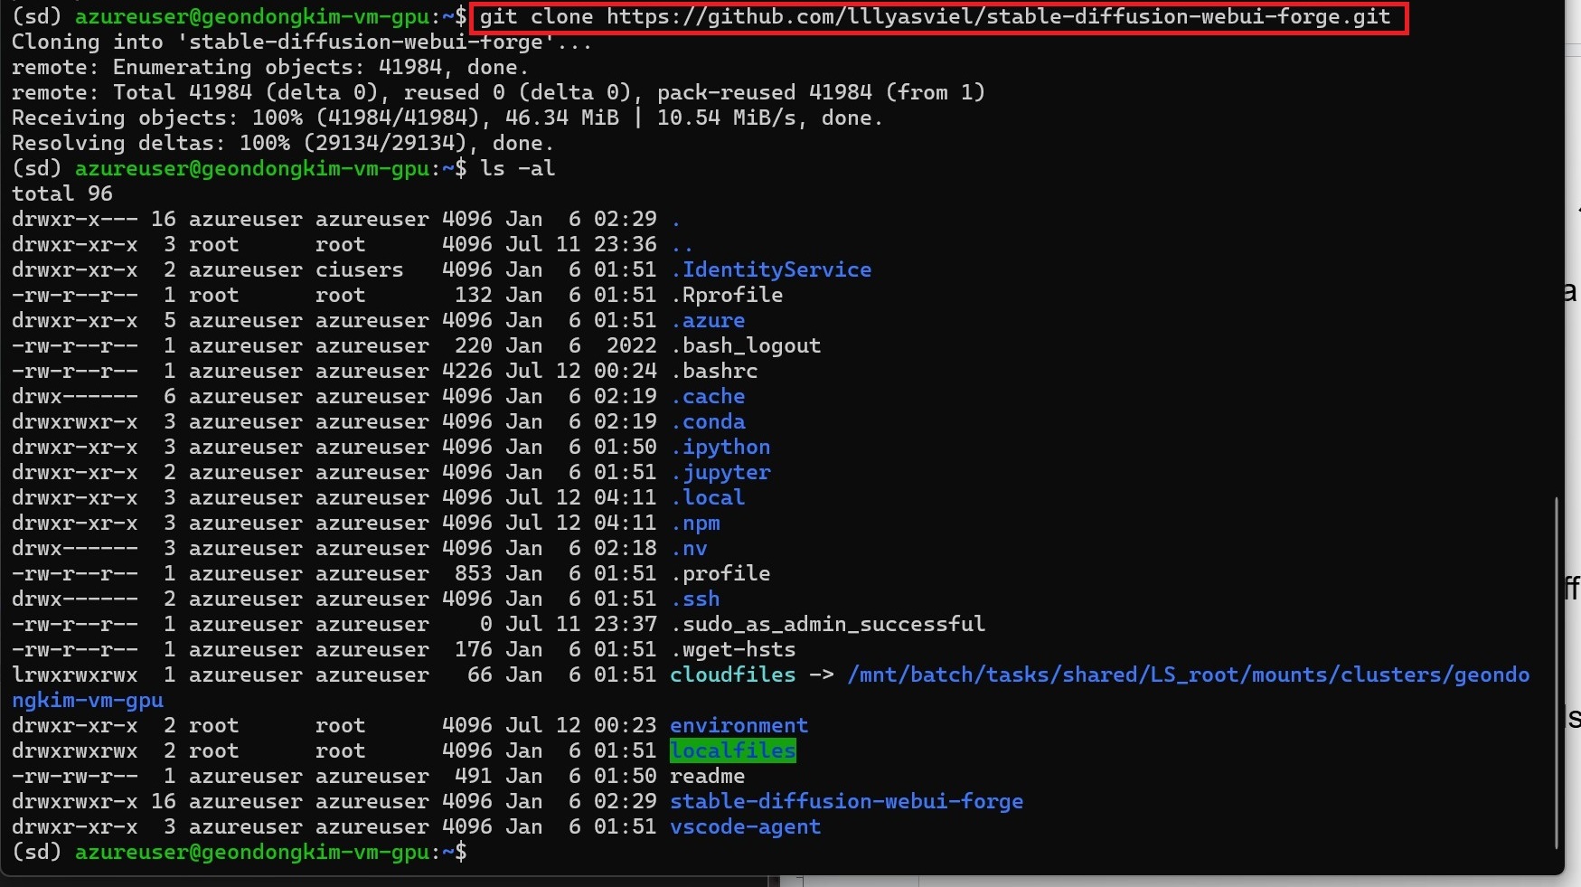Select the highlighted localfiles folder entry

point(733,750)
